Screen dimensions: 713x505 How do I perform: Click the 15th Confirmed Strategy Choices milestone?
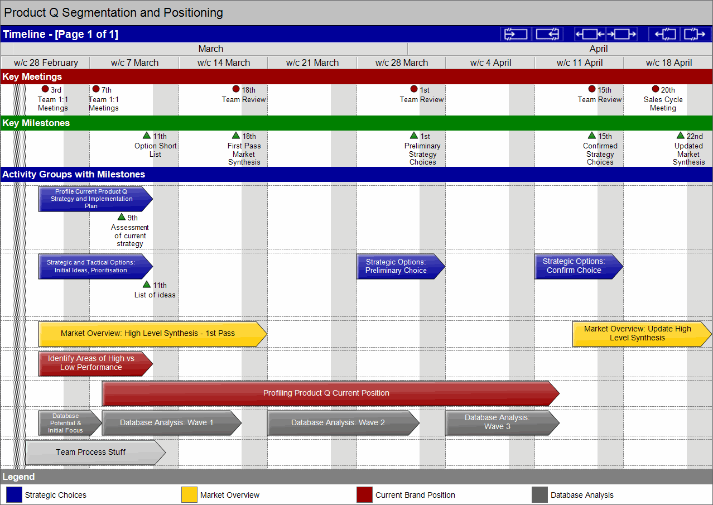pyautogui.click(x=592, y=136)
